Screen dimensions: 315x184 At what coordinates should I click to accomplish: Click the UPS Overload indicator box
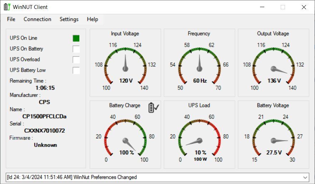pos(76,60)
